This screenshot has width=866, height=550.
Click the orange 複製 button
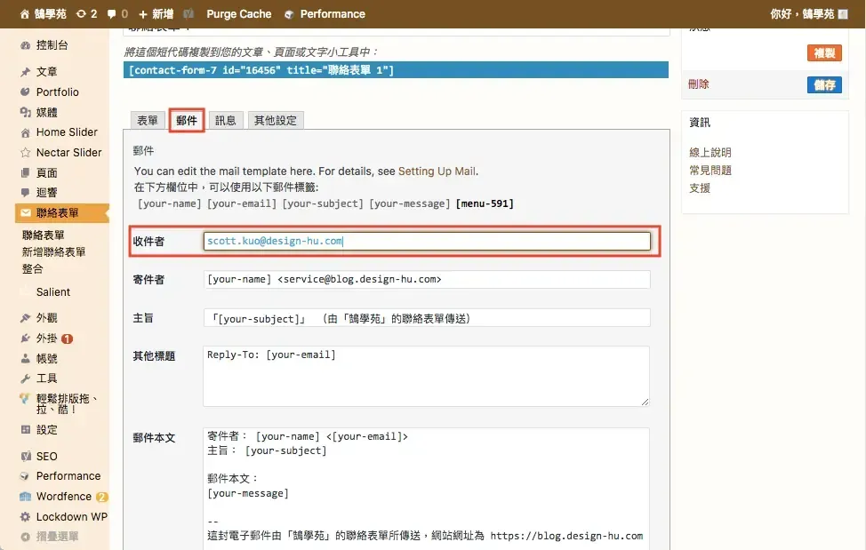[824, 53]
